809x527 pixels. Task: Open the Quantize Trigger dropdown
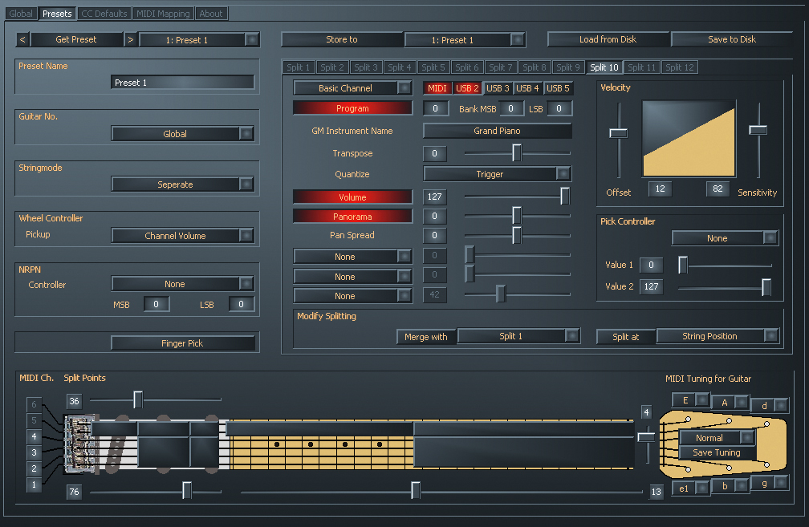(x=498, y=174)
